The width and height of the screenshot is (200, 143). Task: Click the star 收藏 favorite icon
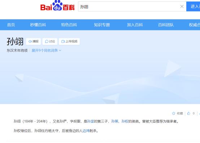coord(174,113)
